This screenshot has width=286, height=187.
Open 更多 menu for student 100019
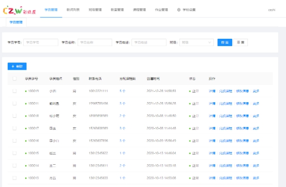tap(256, 91)
